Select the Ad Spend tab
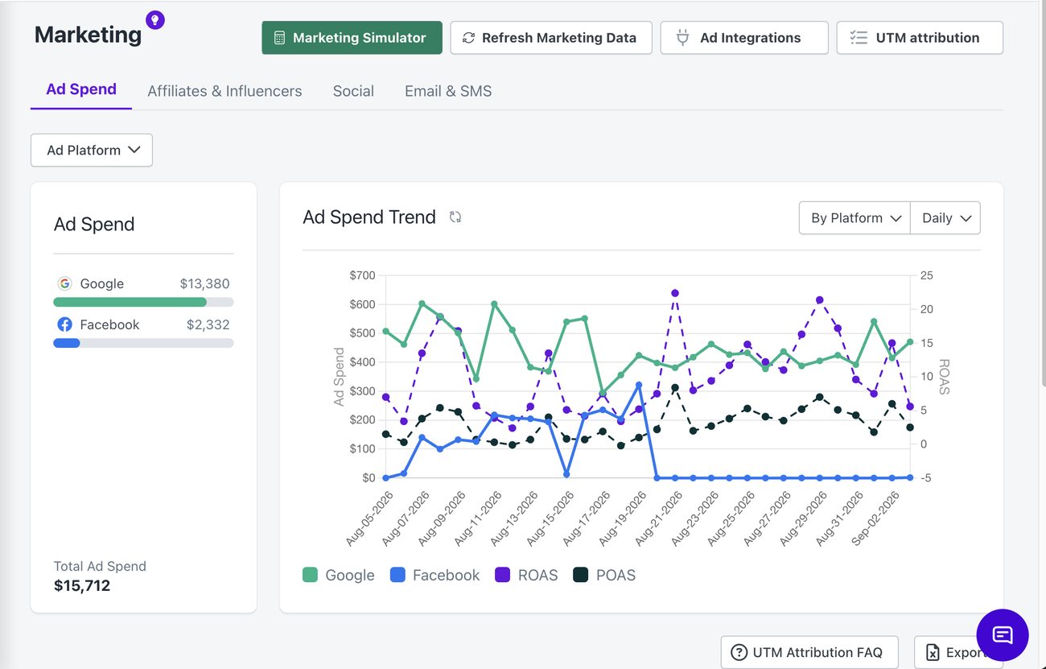Screen dimensions: 1046x669 pyautogui.click(x=81, y=89)
